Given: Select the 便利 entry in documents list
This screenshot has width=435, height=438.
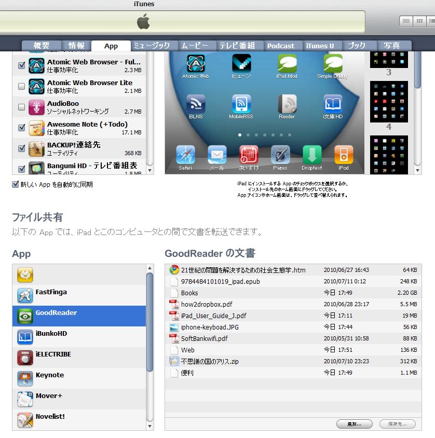Looking at the screenshot, I should (x=293, y=373).
